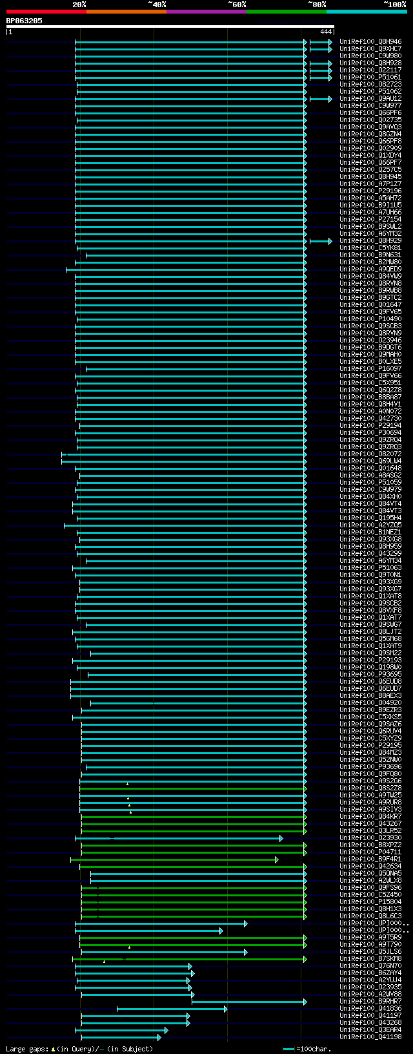
Task: Select label UniRef100_Q1XDY4
Action: pyautogui.click(x=370, y=156)
